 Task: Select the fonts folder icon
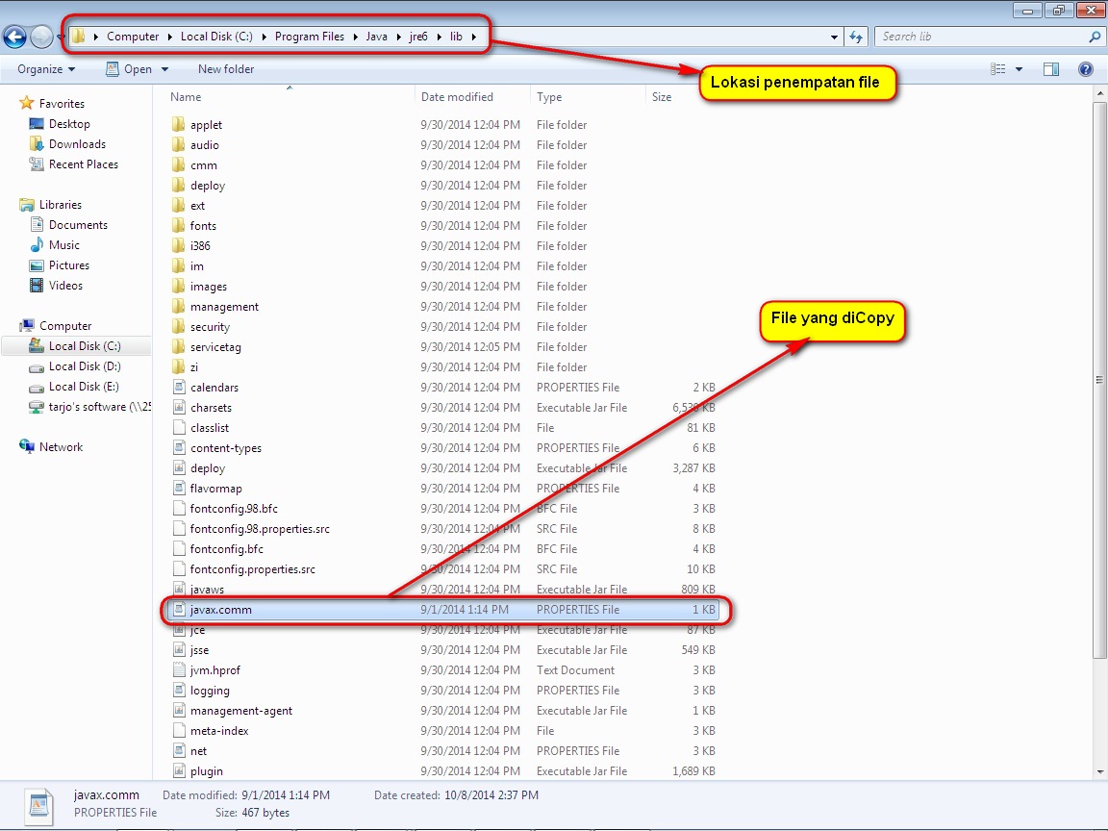178,225
